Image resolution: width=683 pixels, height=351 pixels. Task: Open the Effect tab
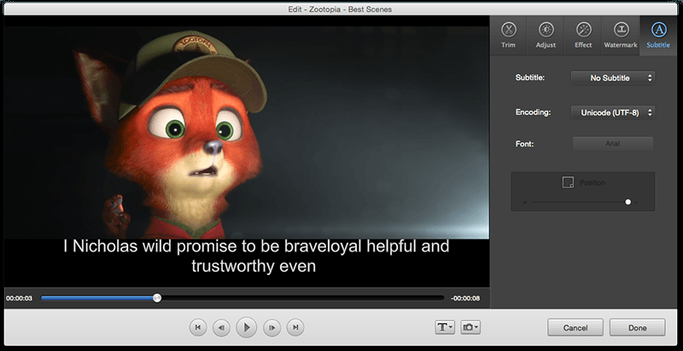(x=583, y=35)
